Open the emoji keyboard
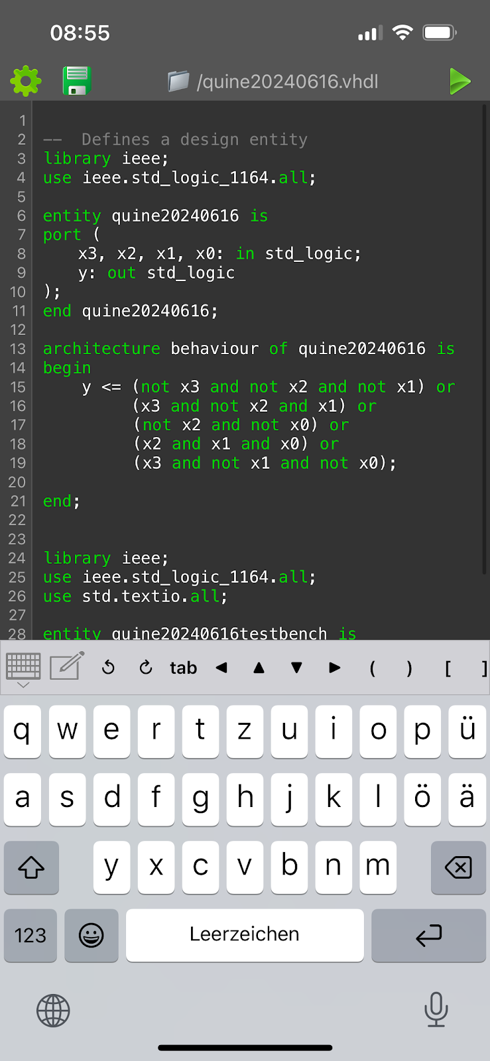 point(92,935)
